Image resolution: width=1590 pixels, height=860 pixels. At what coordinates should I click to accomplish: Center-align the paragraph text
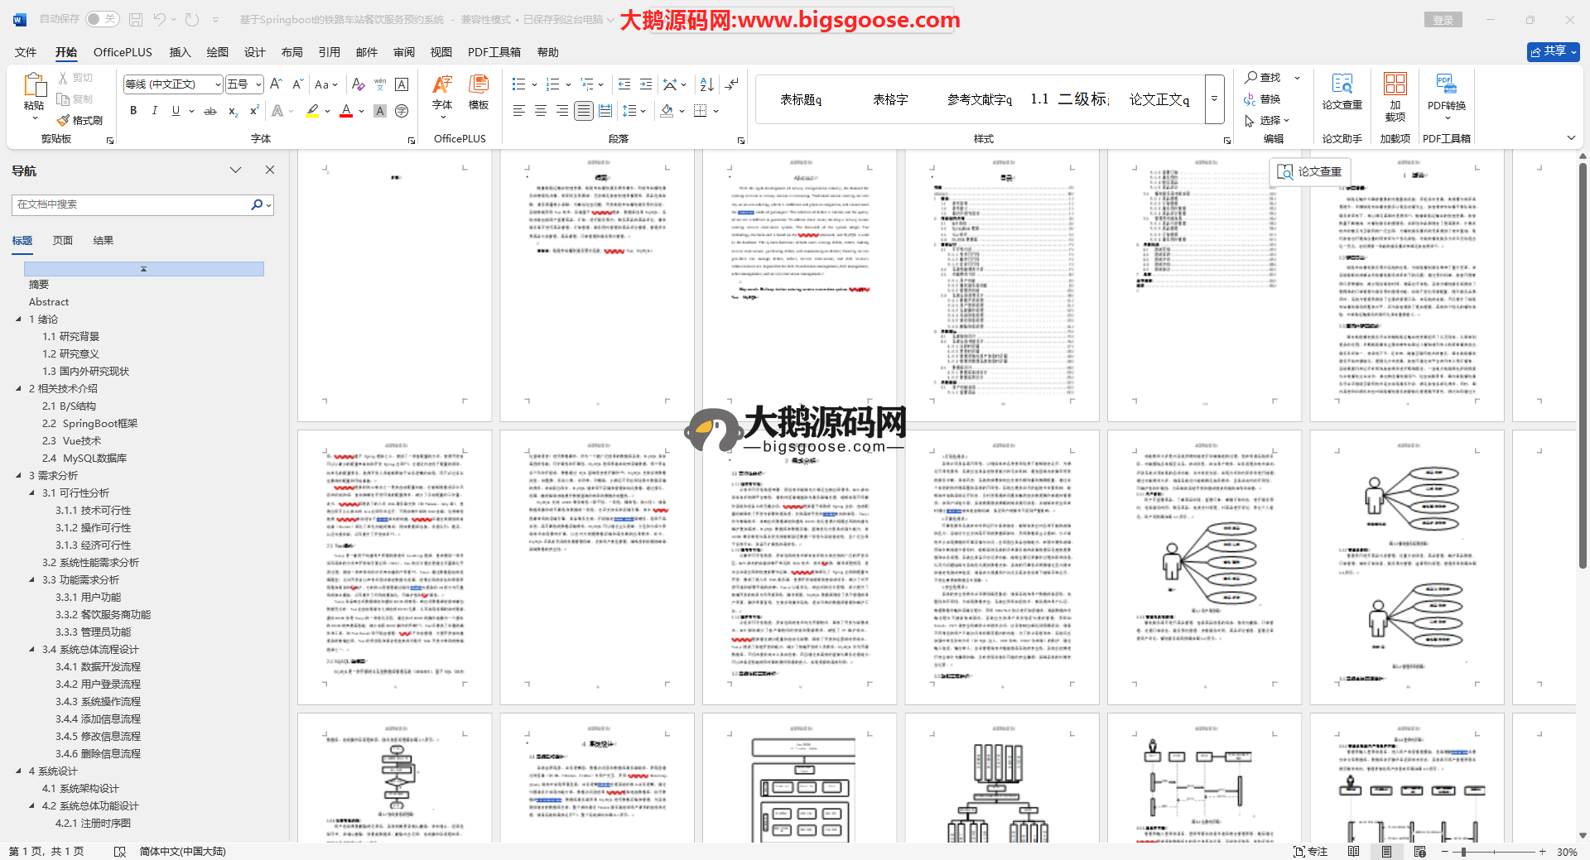point(540,111)
